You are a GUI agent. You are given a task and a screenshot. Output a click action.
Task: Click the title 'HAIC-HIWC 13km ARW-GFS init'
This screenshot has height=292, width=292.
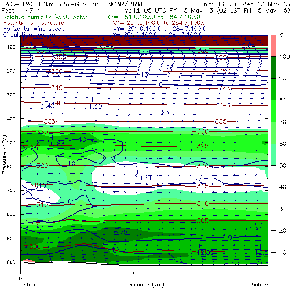50,4
